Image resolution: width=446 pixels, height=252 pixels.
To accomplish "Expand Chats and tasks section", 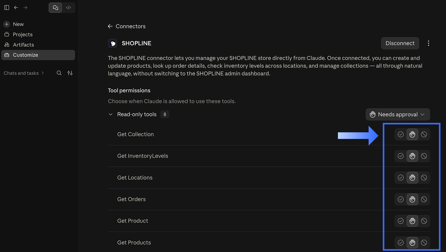I will [x=24, y=73].
